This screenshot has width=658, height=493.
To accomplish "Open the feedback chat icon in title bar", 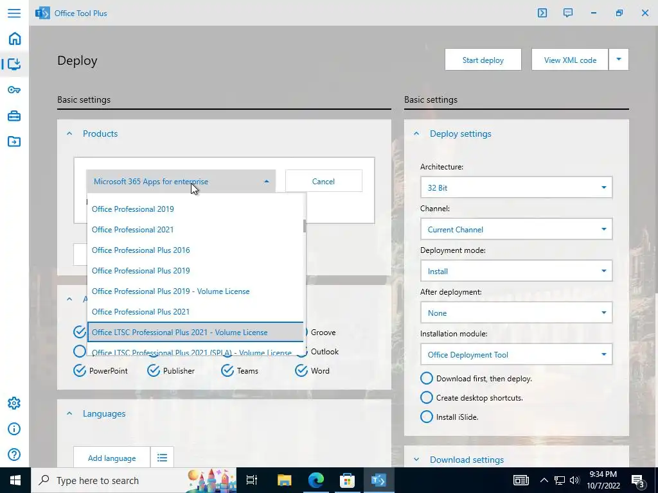I will pos(568,13).
